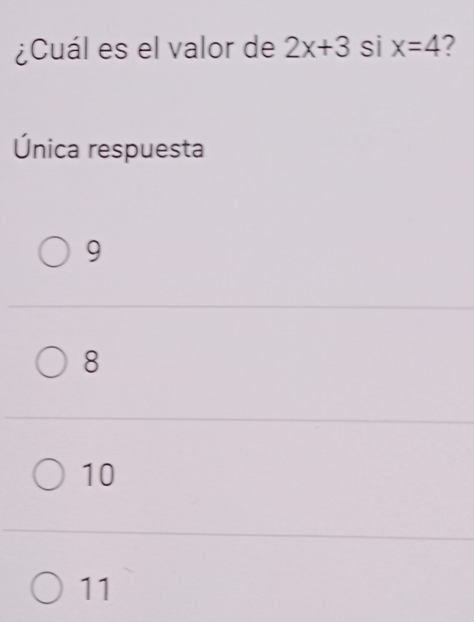Click the number 8 option label
The image size is (474, 622).
(x=91, y=362)
